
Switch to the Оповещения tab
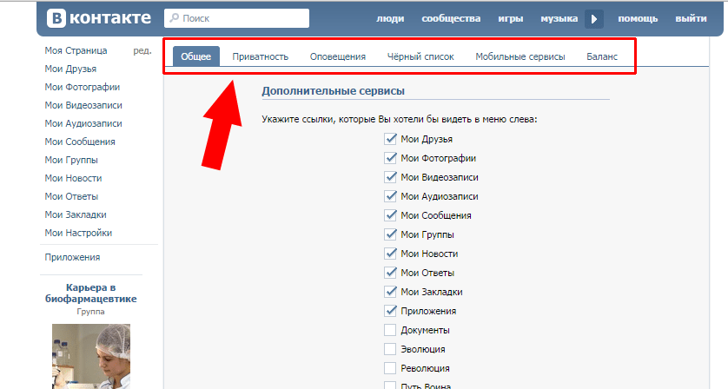coord(338,56)
